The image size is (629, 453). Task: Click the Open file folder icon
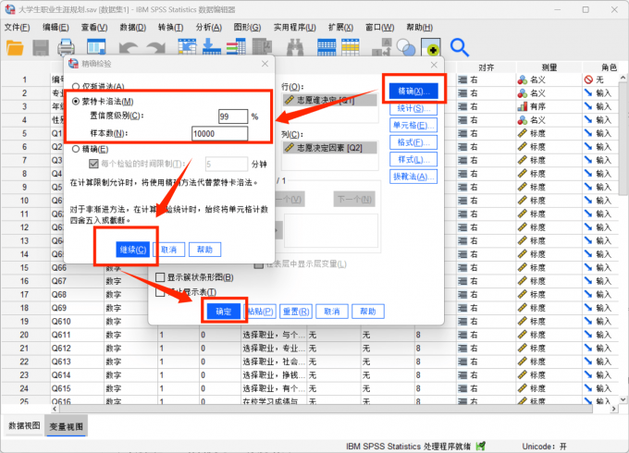[x=15, y=47]
